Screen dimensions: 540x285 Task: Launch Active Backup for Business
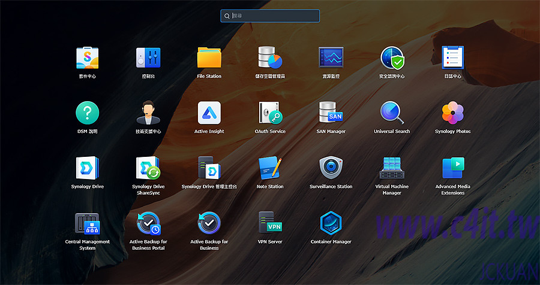(209, 223)
